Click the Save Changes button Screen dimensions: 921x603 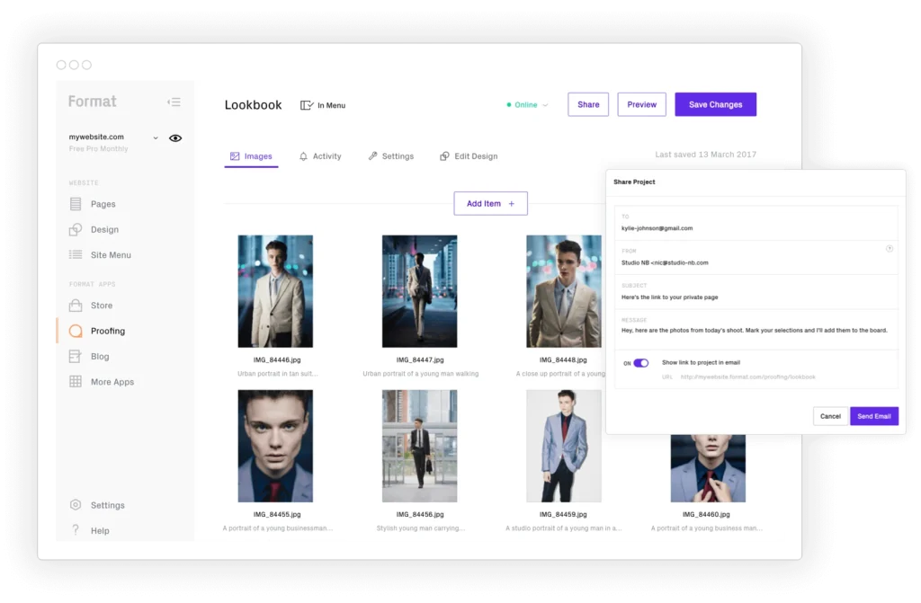pos(715,104)
